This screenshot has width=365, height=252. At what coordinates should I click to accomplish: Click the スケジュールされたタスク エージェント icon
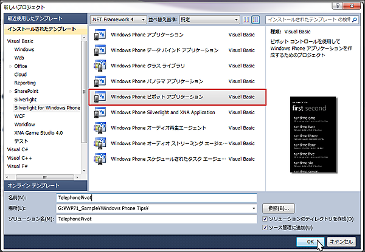(x=100, y=159)
